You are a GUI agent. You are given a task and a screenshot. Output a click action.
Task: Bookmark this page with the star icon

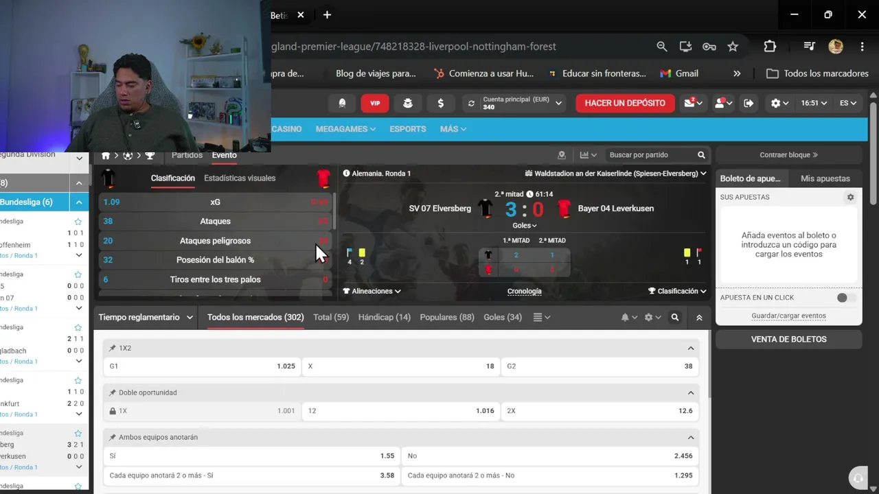tap(733, 47)
